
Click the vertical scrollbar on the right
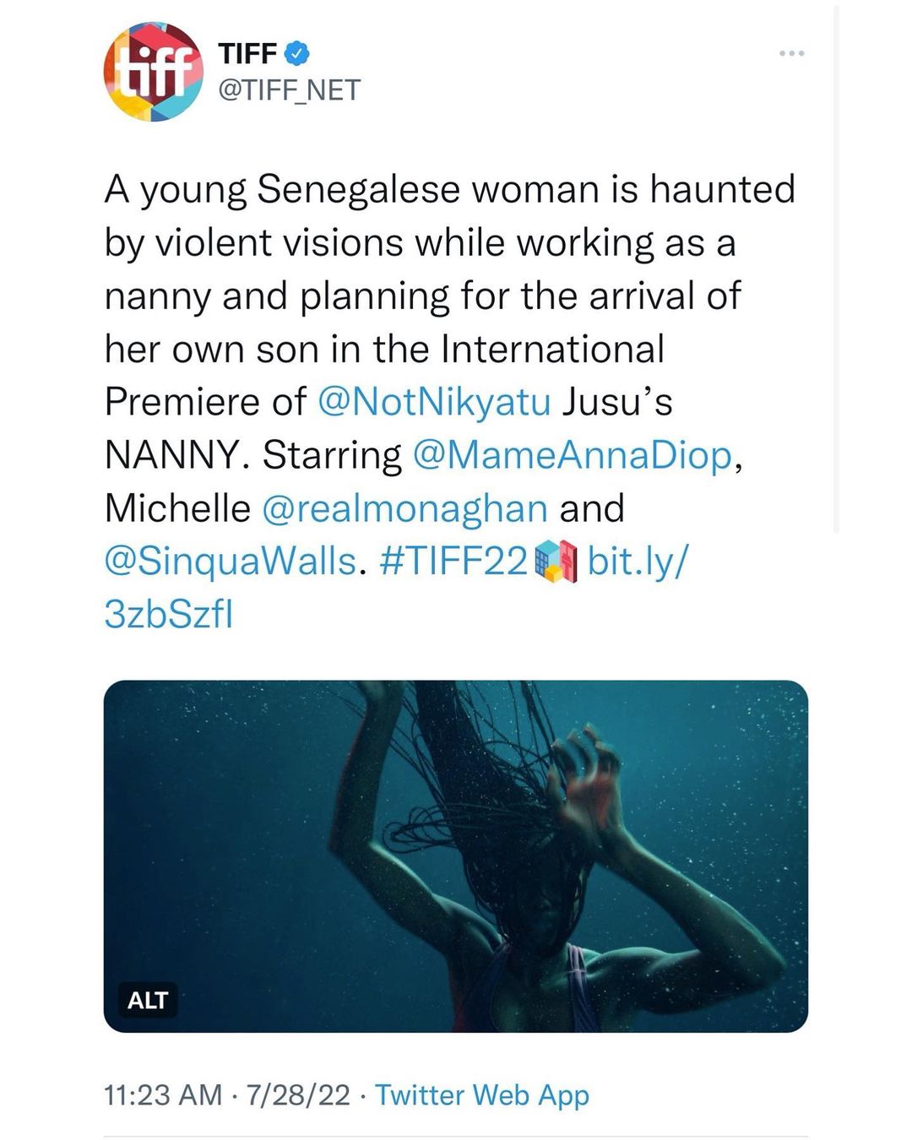click(836, 270)
